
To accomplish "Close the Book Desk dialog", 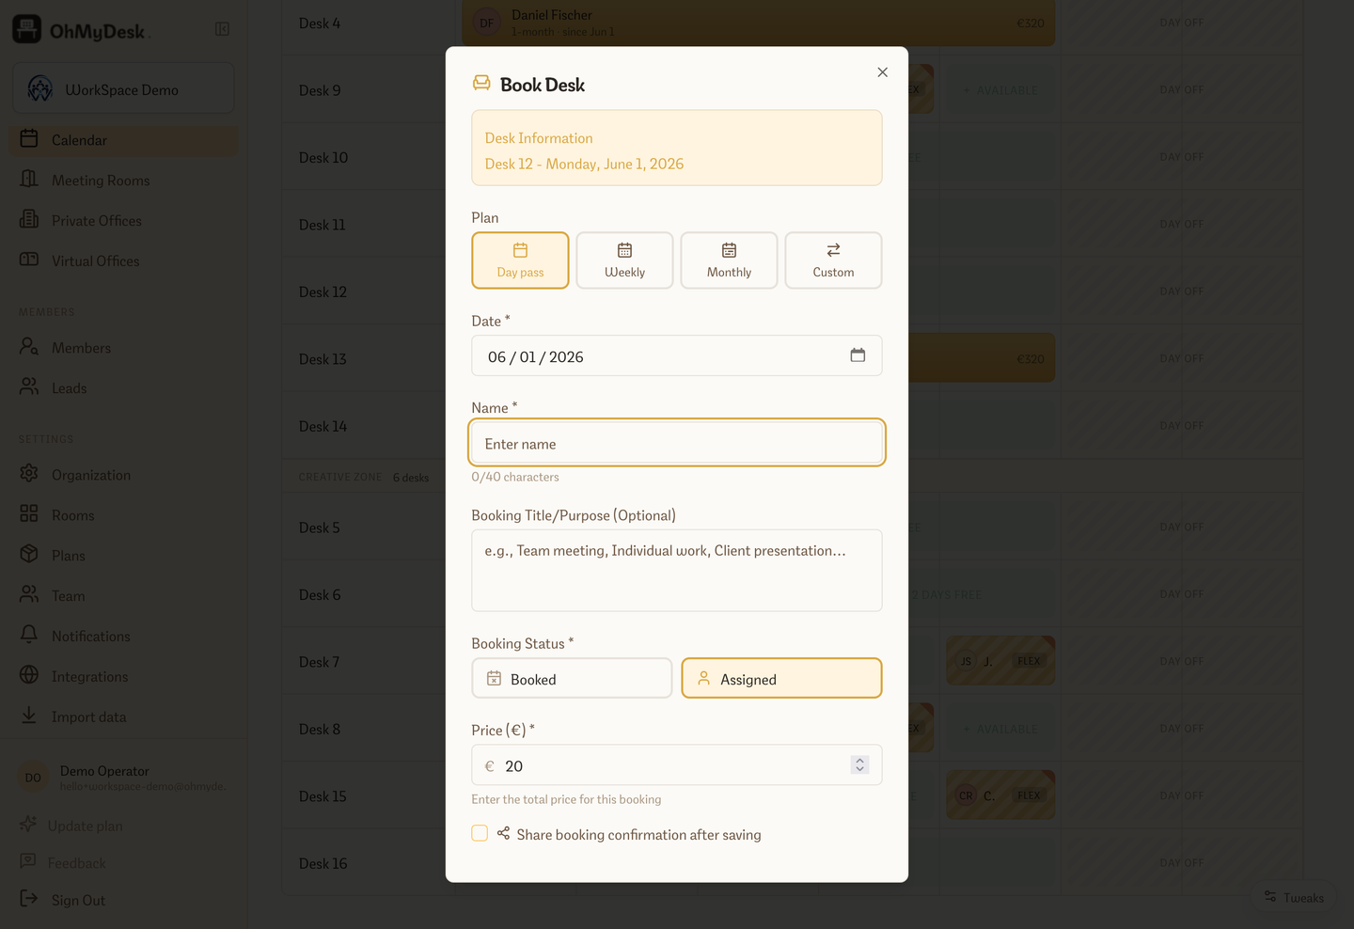I will (882, 72).
